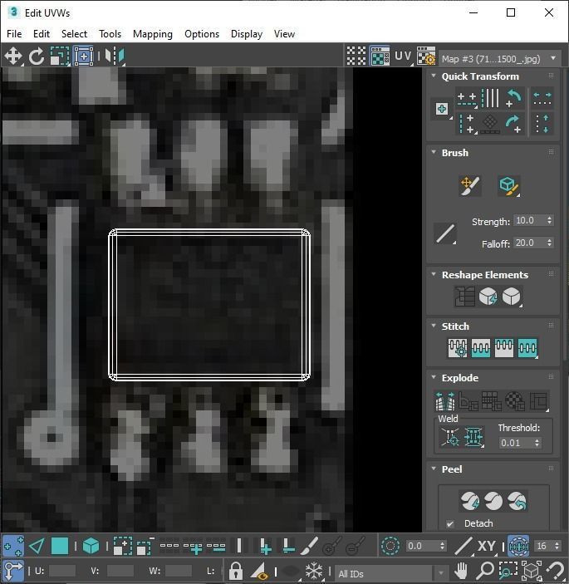Viewport: 569px width, 584px height.
Task: Click the UV coordinates button
Action: pyautogui.click(x=403, y=56)
